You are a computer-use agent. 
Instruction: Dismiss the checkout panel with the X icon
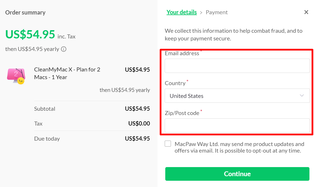click(306, 12)
